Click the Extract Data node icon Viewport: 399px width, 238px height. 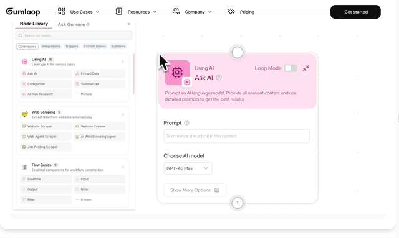(x=77, y=73)
